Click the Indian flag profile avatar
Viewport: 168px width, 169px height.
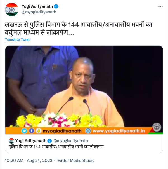coord(12,10)
